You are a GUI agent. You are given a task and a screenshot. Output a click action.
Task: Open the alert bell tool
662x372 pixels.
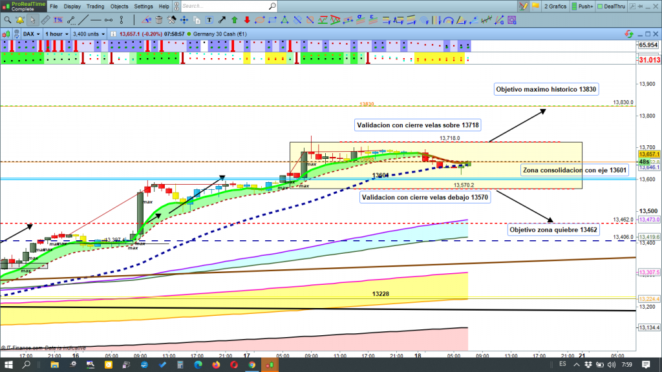click(21, 20)
